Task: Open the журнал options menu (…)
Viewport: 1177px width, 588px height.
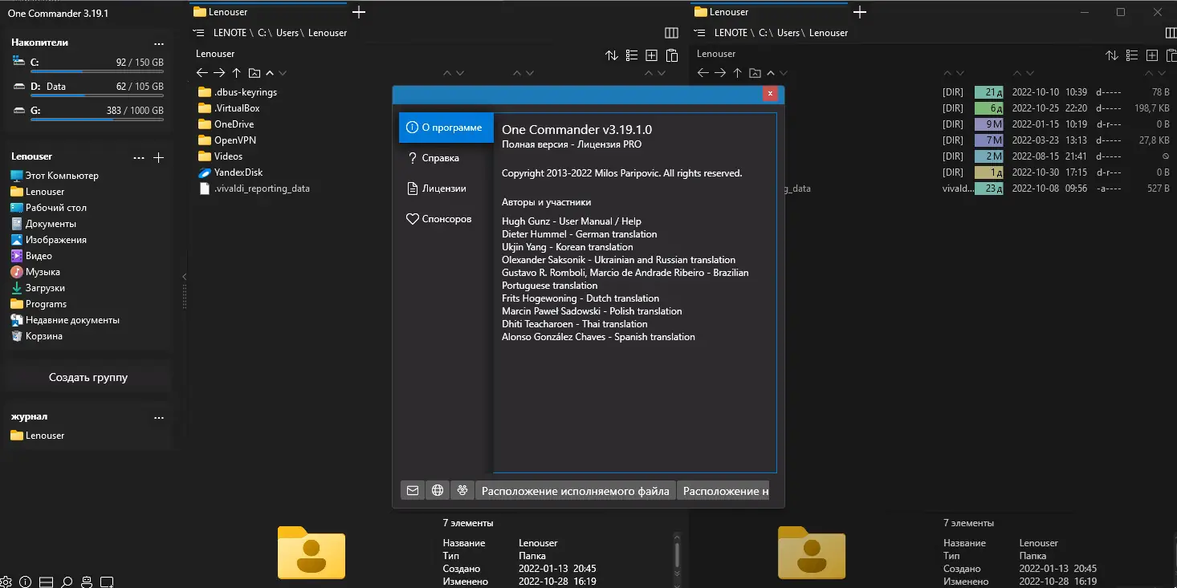Action: click(159, 418)
